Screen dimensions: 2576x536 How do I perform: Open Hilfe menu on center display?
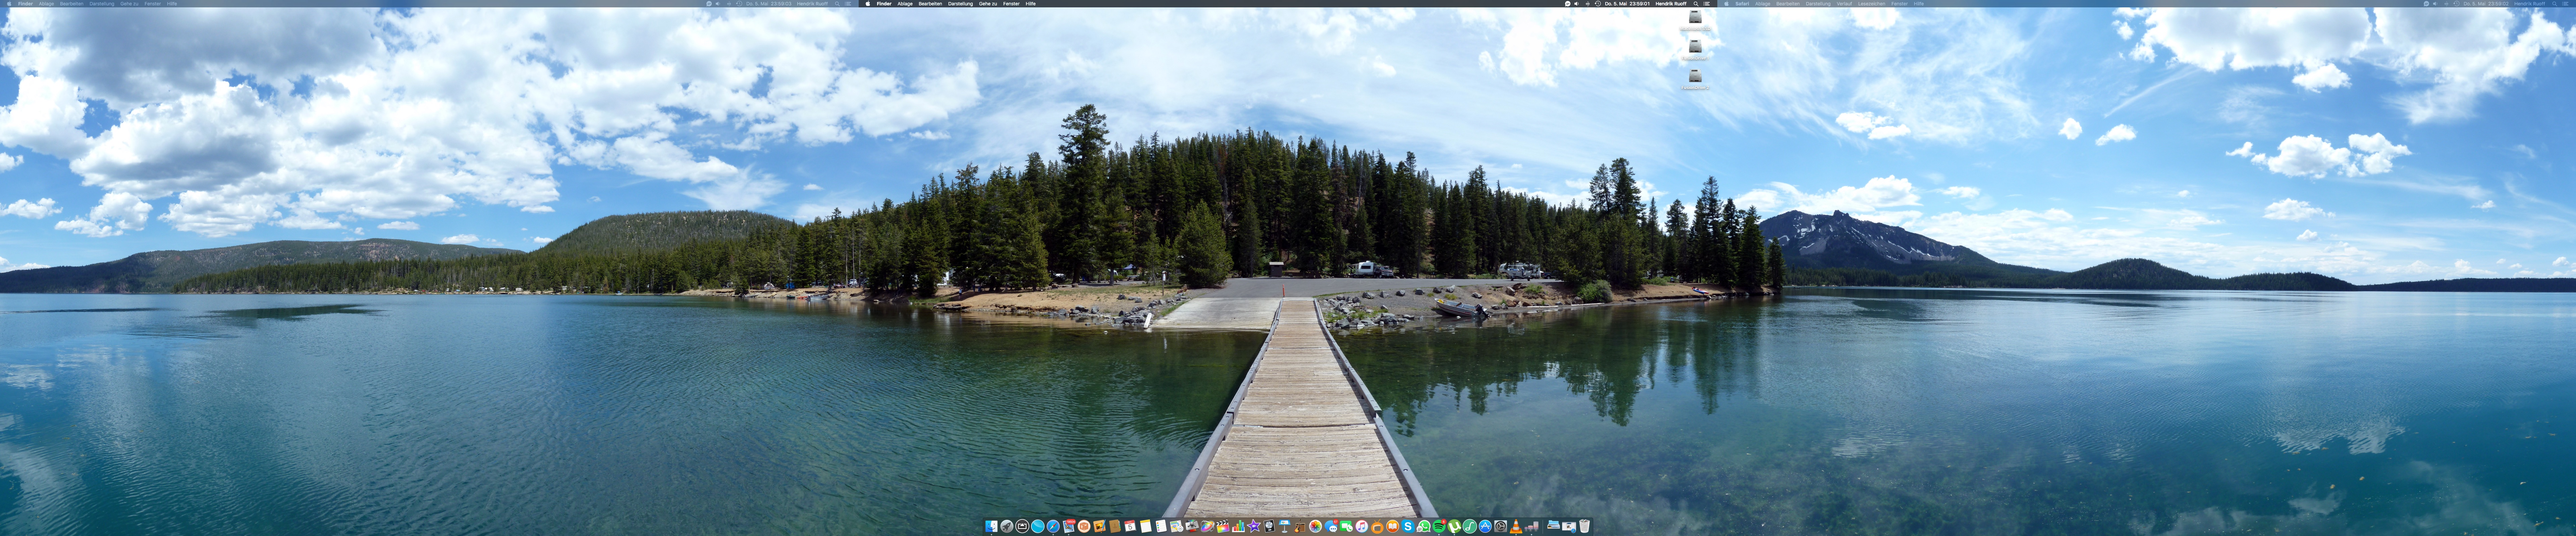(x=1031, y=4)
